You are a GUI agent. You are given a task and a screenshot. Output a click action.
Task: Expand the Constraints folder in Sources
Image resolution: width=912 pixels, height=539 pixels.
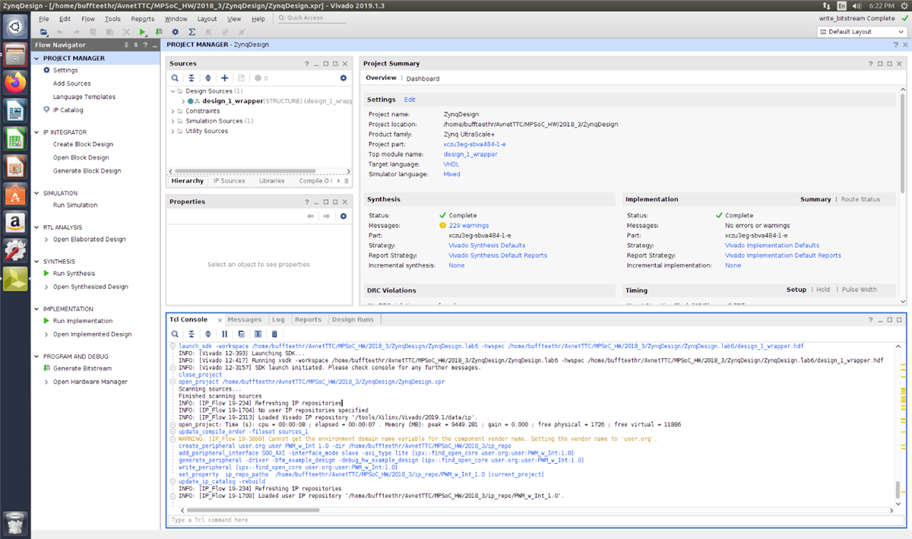(173, 111)
